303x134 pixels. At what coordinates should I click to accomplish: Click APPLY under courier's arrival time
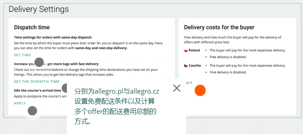coord(20,104)
